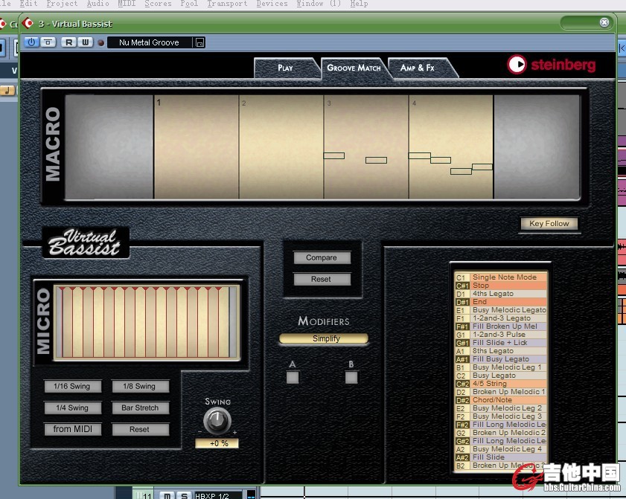
Task: Click the bypass button next to power
Action: (48, 42)
